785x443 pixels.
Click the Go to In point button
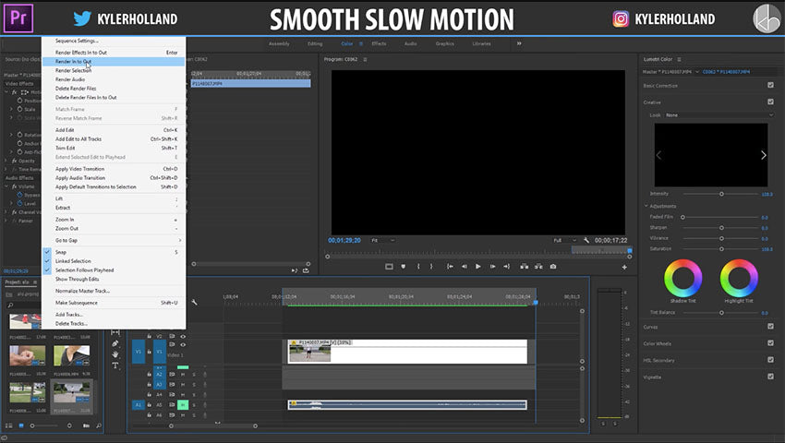click(450, 267)
